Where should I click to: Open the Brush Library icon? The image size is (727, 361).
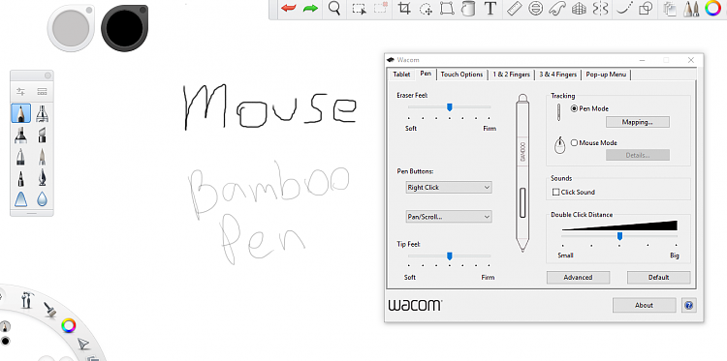[x=43, y=91]
